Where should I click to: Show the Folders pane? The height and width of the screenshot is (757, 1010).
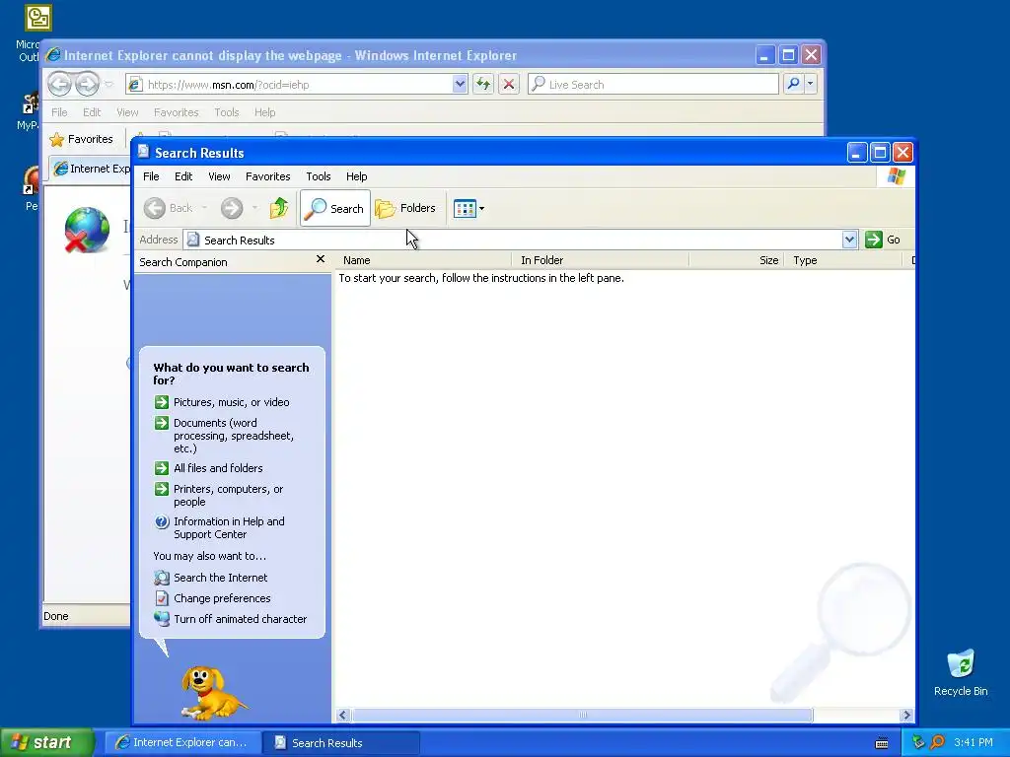coord(405,208)
